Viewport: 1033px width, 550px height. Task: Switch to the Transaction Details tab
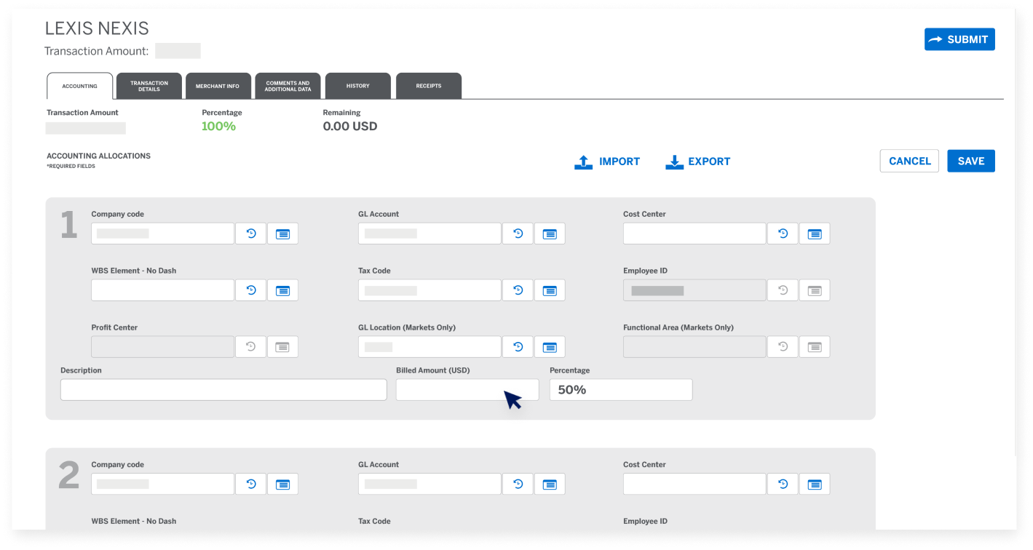pos(149,86)
